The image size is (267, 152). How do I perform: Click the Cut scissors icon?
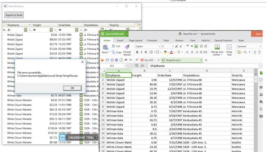pos(114,46)
